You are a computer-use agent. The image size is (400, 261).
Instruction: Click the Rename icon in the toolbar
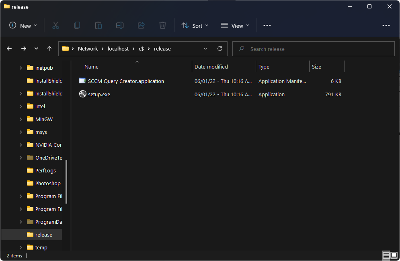(x=120, y=25)
